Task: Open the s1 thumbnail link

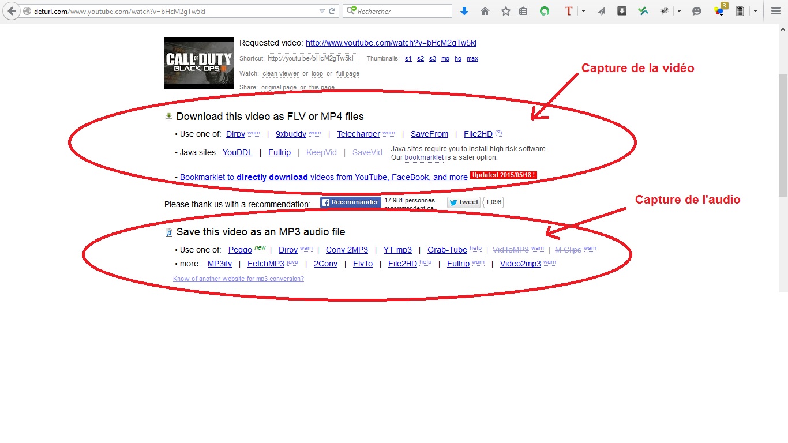Action: [x=408, y=59]
